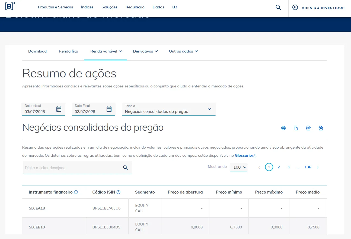Image resolution: width=351 pixels, height=239 pixels.
Task: Click the pagination ellipsis
Action: (298, 167)
